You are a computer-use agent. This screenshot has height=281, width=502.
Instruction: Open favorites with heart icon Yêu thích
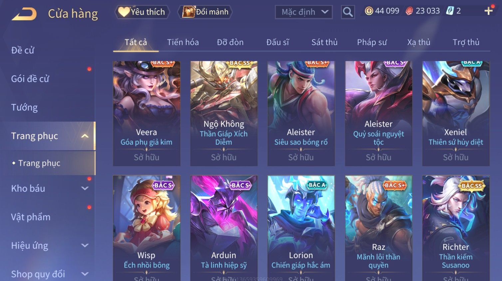point(142,12)
